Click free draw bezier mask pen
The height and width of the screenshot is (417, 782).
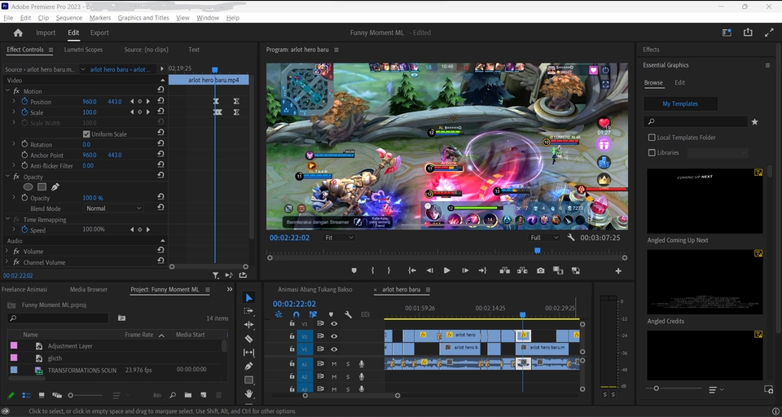tap(55, 187)
